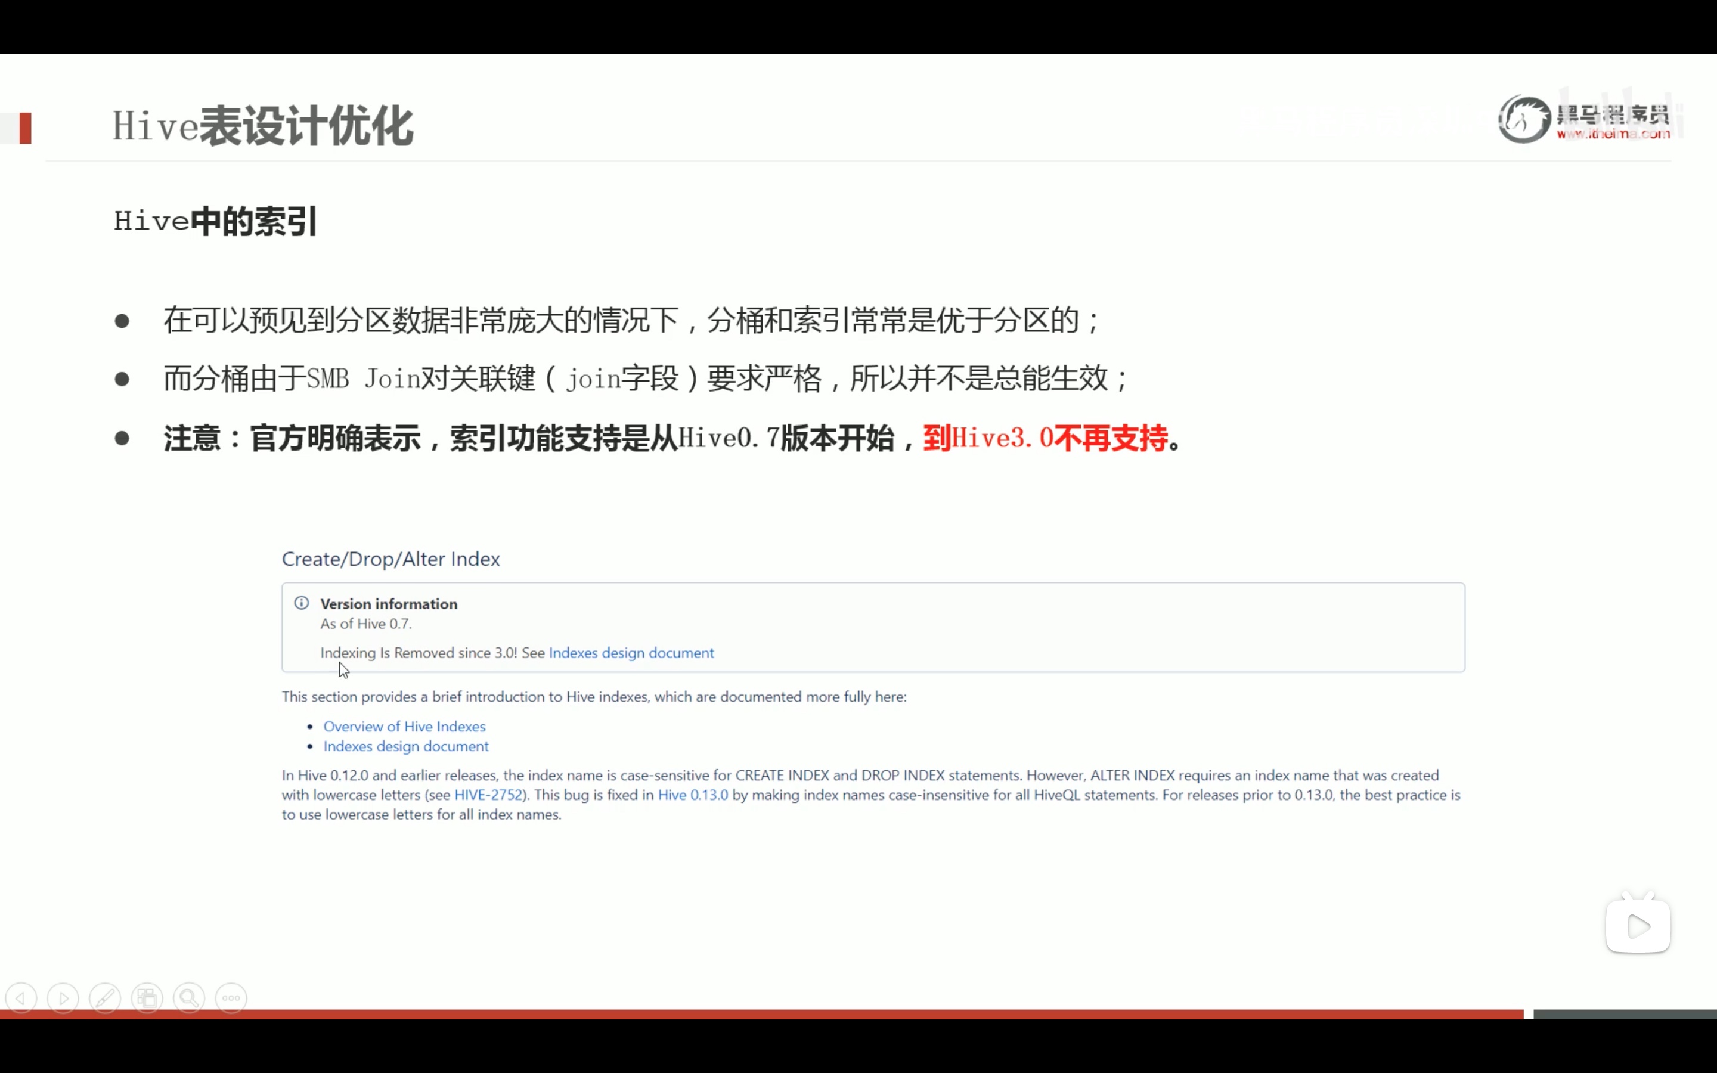Open the pen and laser pointer tools
Viewport: 1717px width, 1073px height.
pos(105,998)
